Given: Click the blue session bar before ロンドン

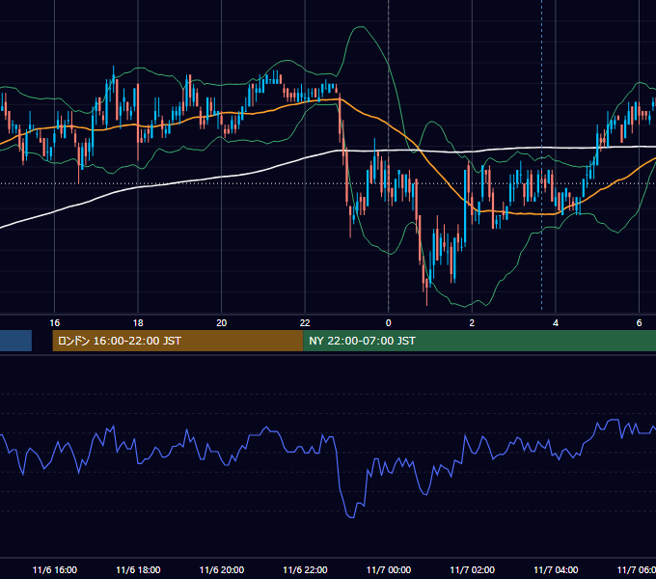Looking at the screenshot, I should 15,341.
